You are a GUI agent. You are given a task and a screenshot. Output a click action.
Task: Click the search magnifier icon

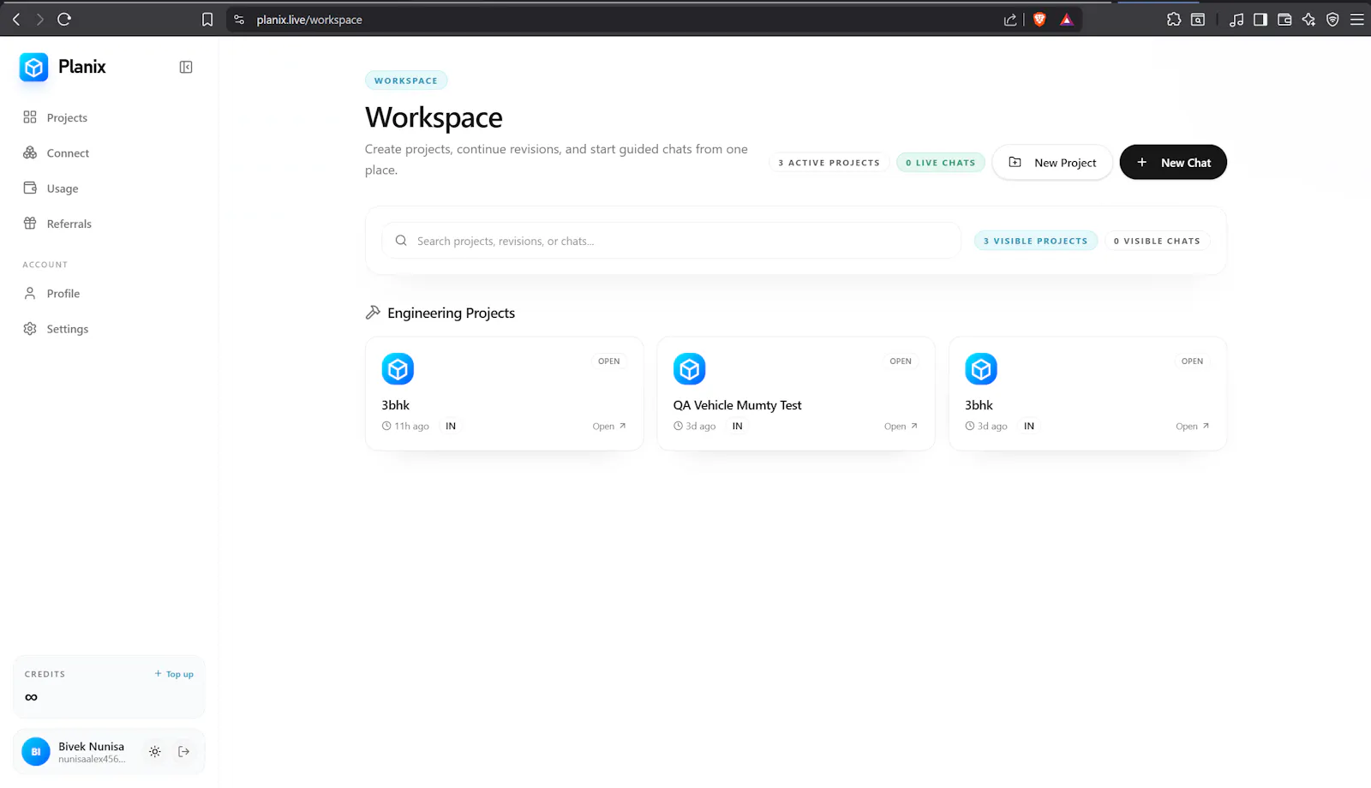point(401,241)
